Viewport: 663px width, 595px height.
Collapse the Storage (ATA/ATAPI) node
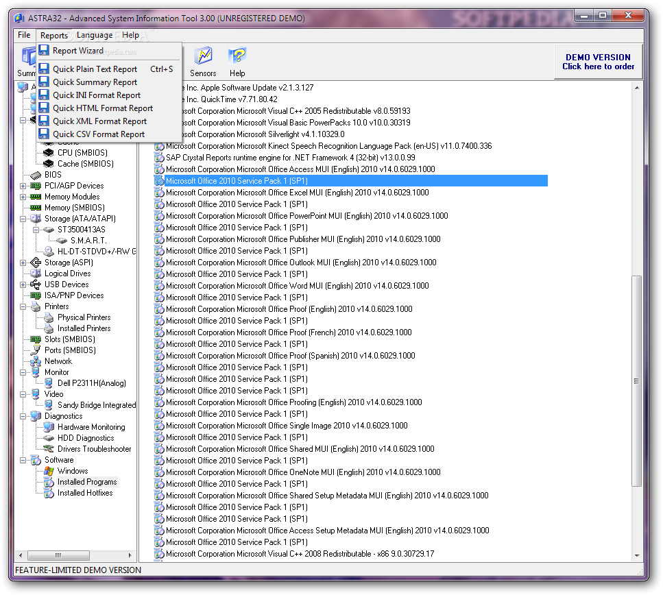click(x=23, y=219)
